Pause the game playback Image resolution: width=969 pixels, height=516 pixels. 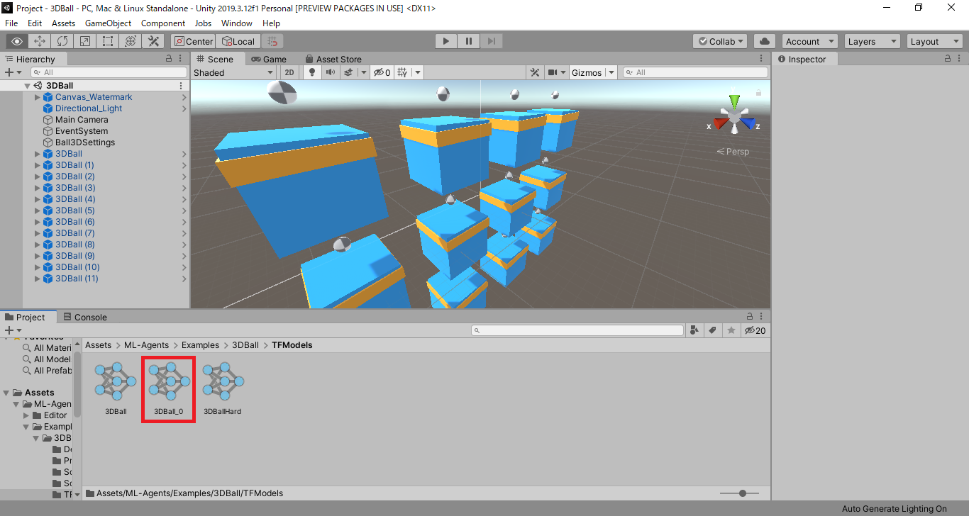click(469, 41)
